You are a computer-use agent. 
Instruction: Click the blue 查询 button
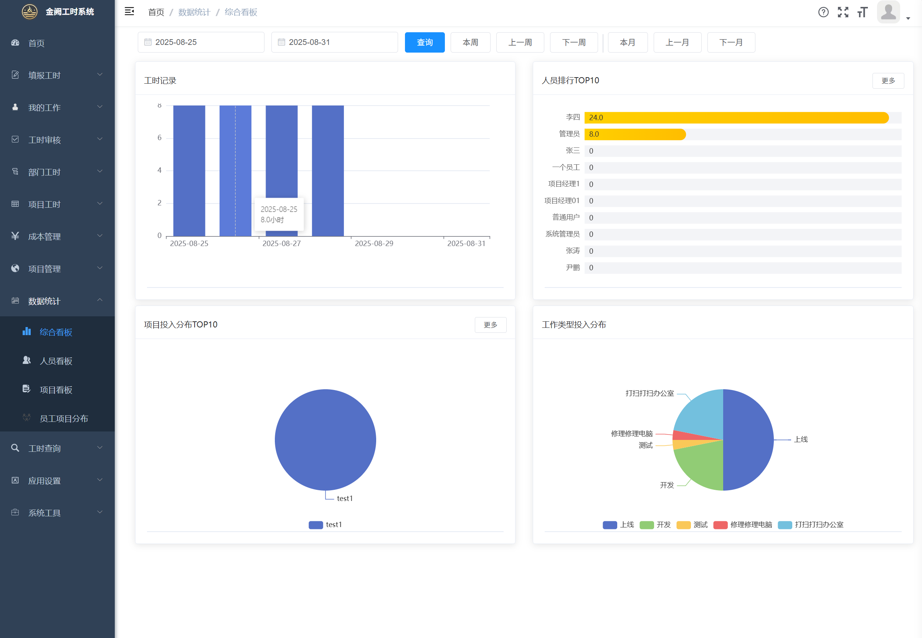pos(425,42)
